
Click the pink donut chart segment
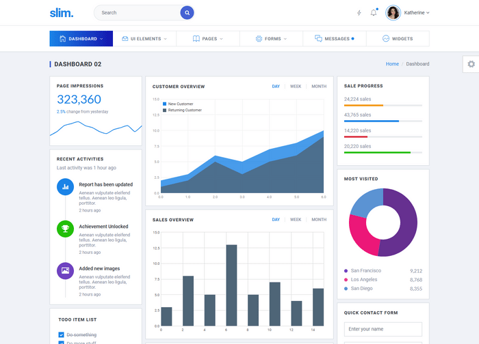pos(362,235)
